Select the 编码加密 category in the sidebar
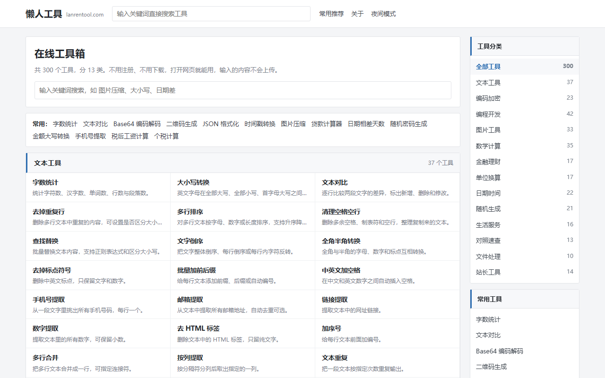The height and width of the screenshot is (378, 605). [x=525, y=98]
